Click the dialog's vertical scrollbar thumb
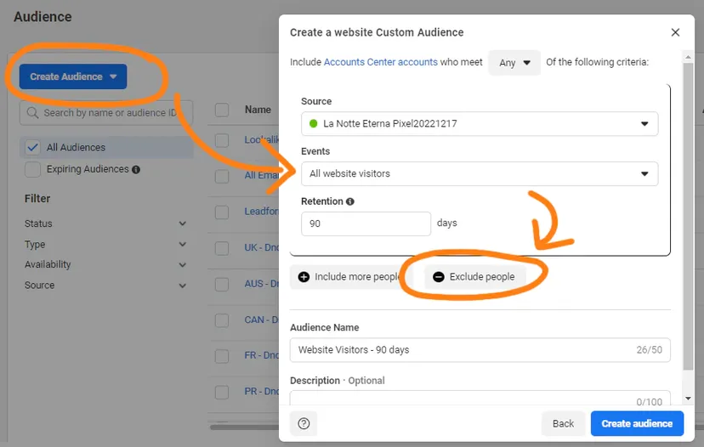Viewport: 704px width, 447px height. coord(688,216)
